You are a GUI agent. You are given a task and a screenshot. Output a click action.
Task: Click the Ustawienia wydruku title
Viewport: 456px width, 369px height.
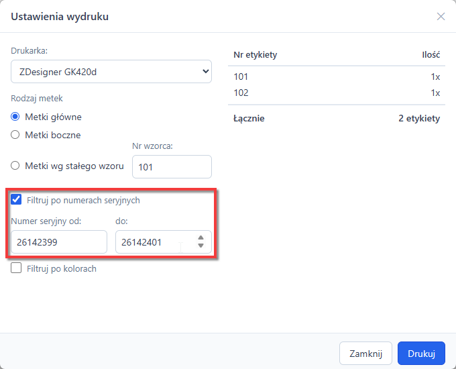click(60, 17)
